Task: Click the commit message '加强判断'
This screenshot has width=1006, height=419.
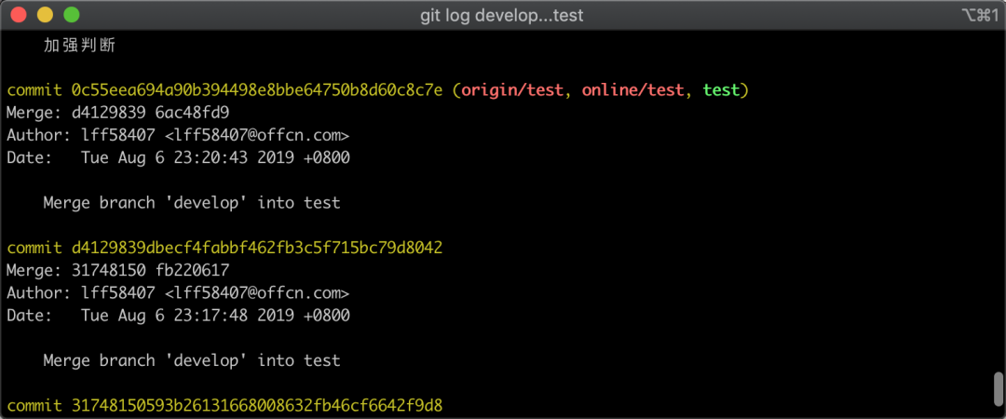Action: point(79,45)
